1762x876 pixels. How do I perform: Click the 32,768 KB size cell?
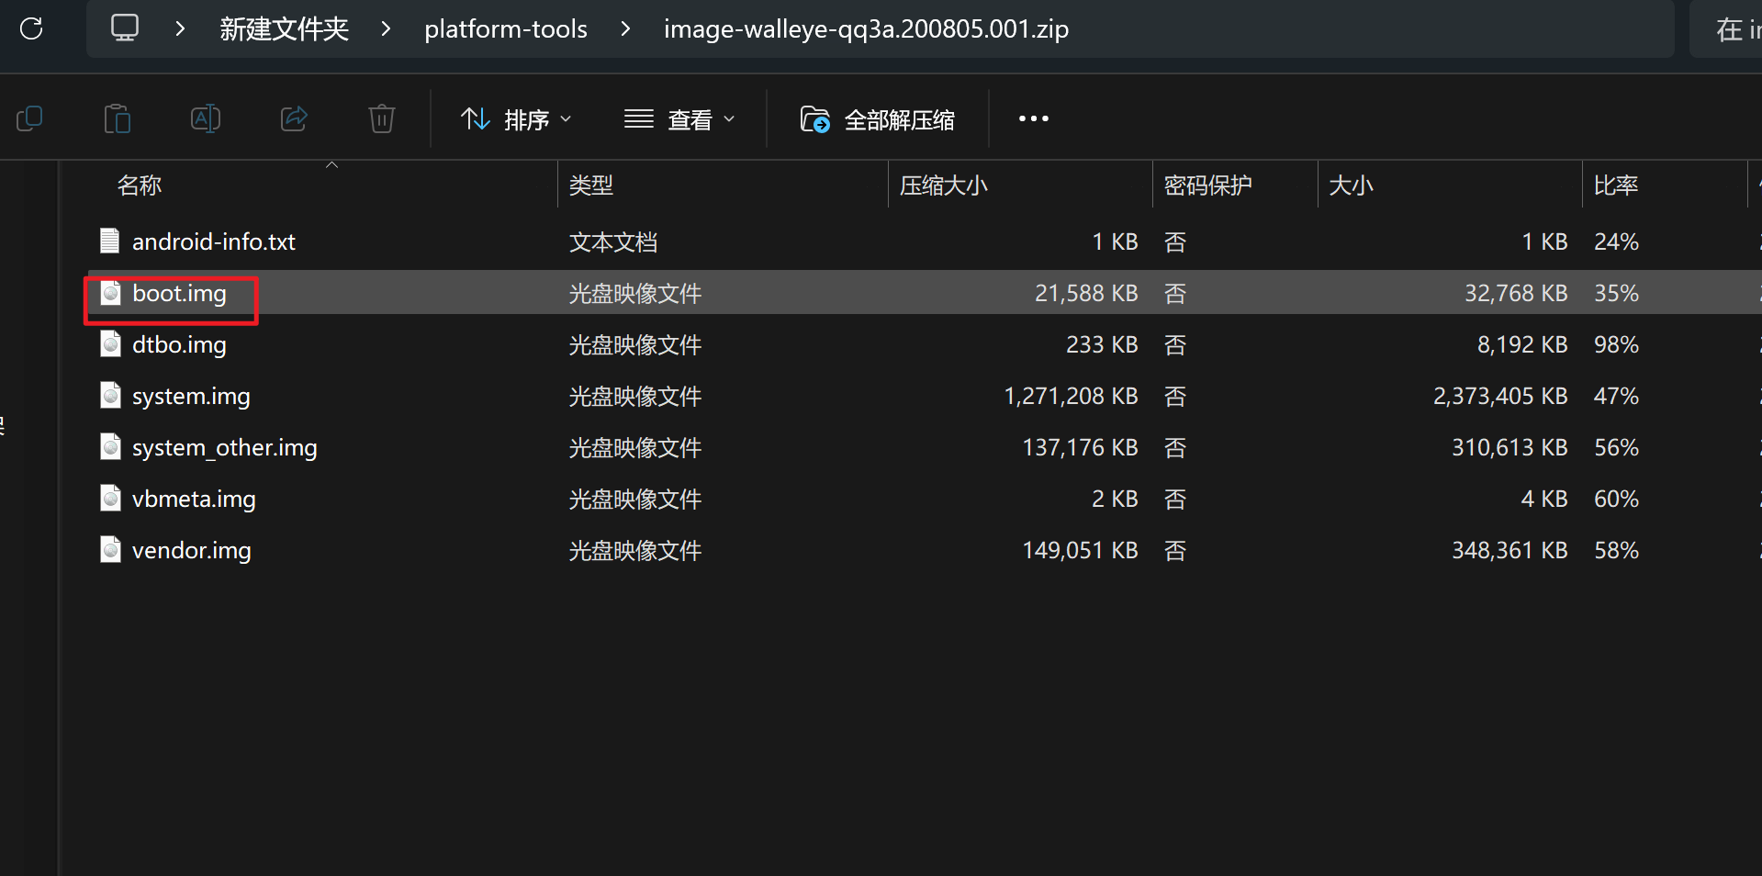[x=1516, y=293]
